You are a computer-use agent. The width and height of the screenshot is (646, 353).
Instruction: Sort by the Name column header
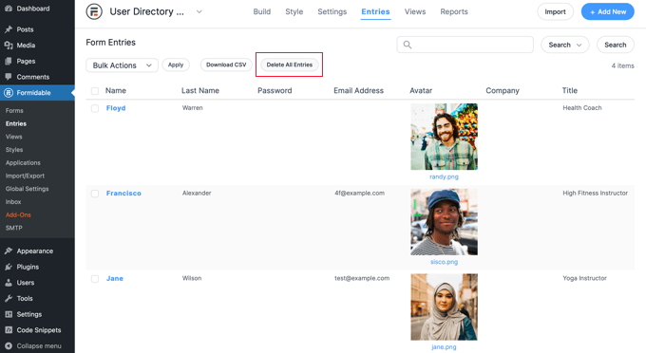[116, 90]
